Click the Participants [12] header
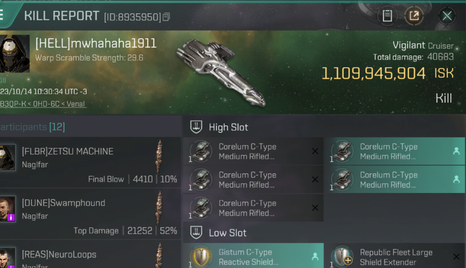The image size is (466, 268). (x=33, y=127)
